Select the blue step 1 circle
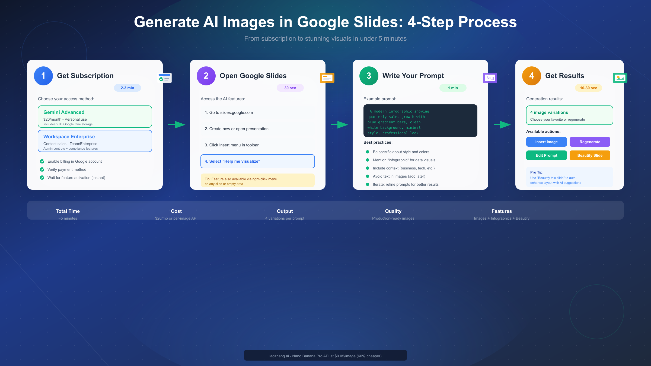 pyautogui.click(x=43, y=76)
